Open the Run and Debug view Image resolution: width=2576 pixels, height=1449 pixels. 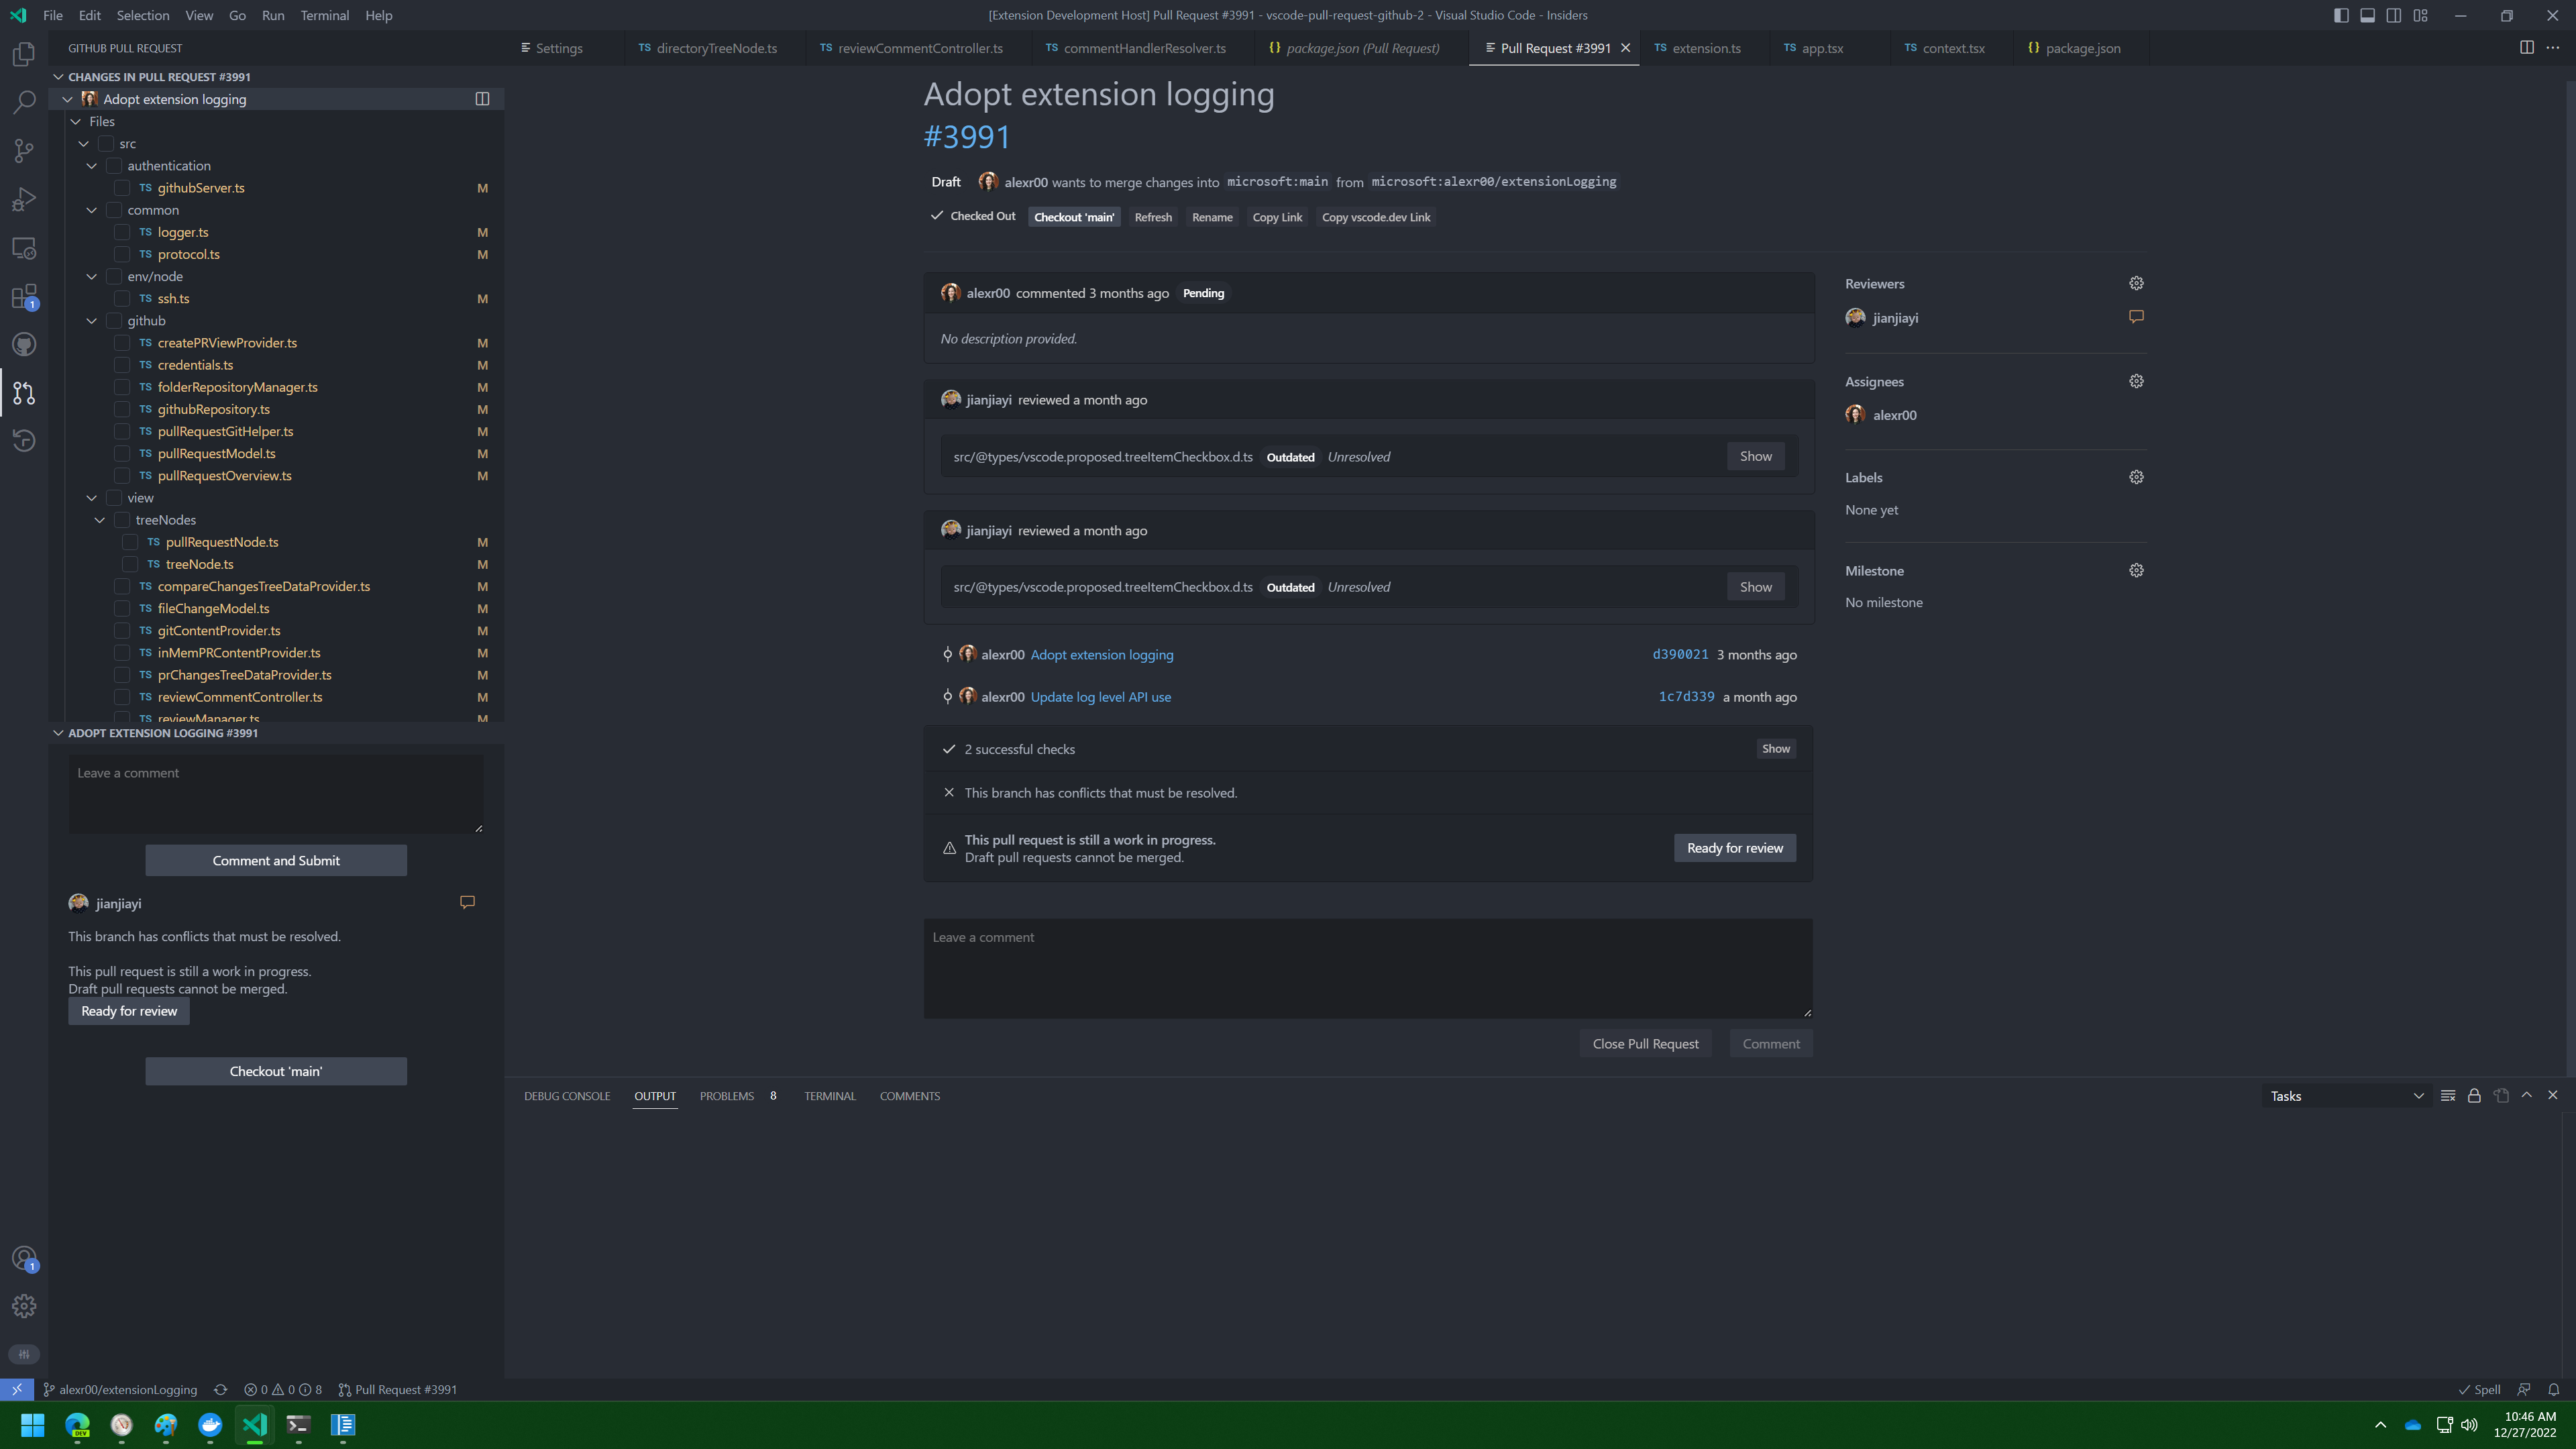(24, 198)
